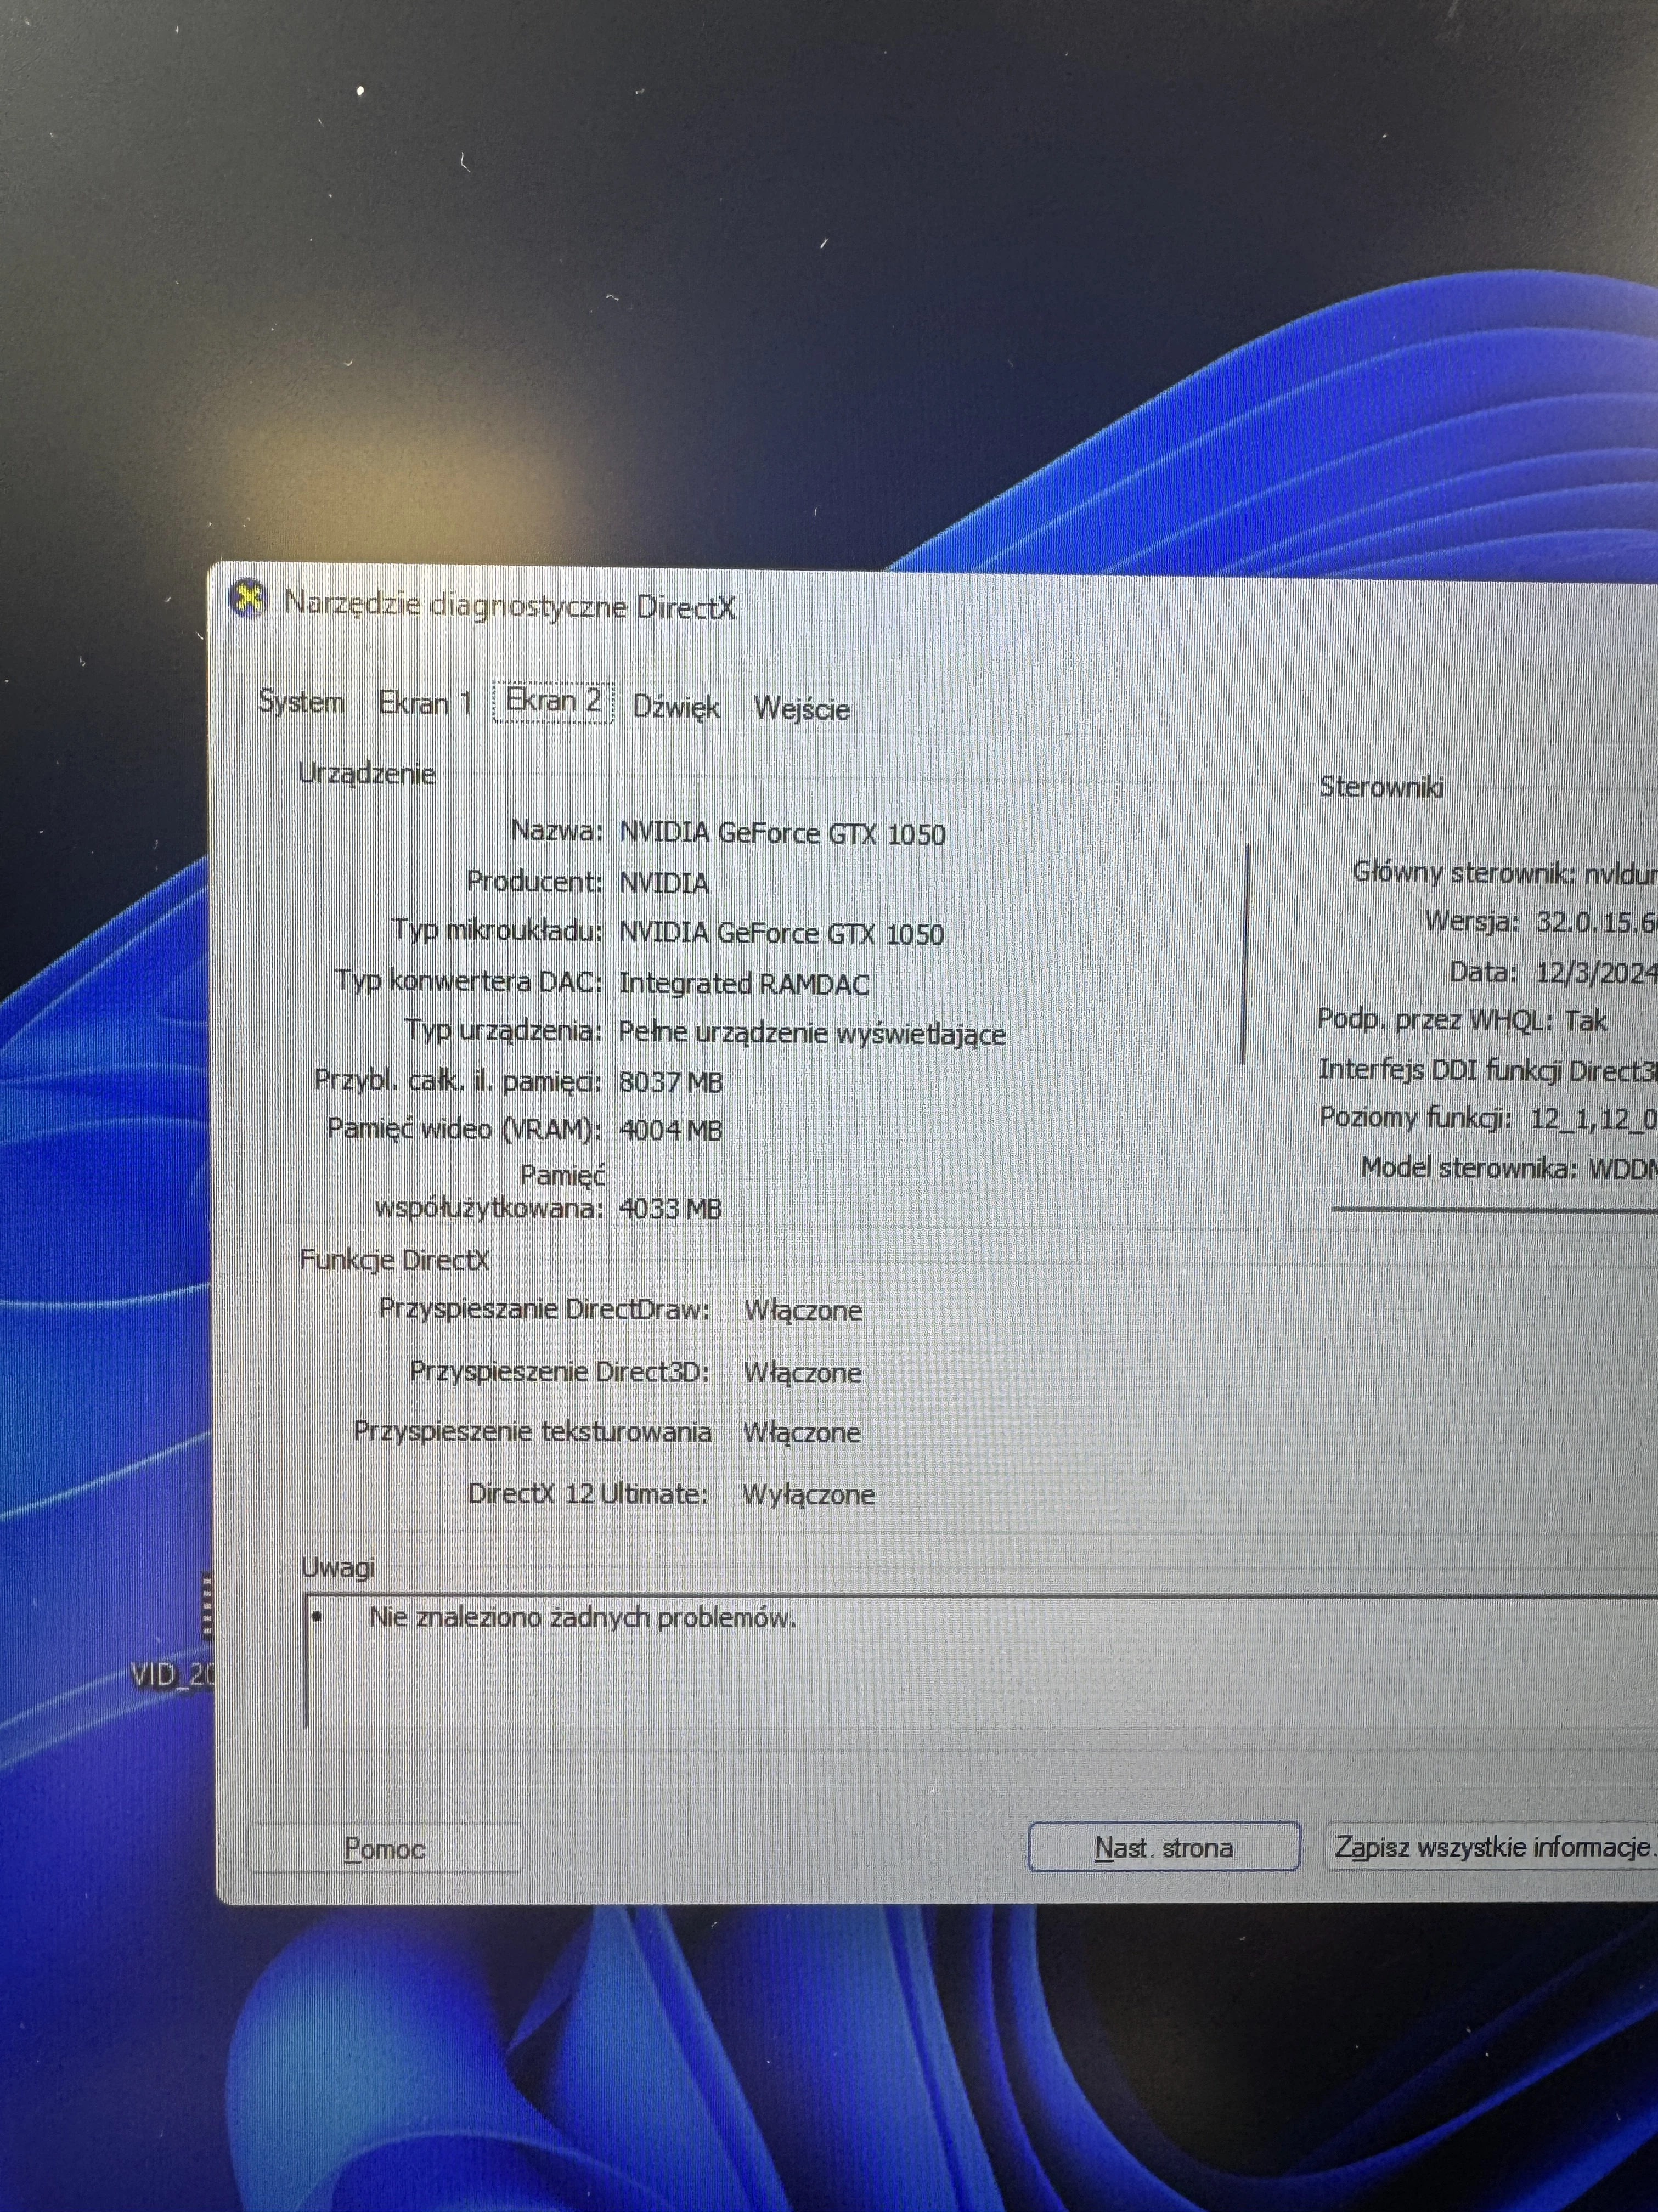The height and width of the screenshot is (2212, 1658).
Task: Click the Główny sterownik value
Action: [1621, 873]
